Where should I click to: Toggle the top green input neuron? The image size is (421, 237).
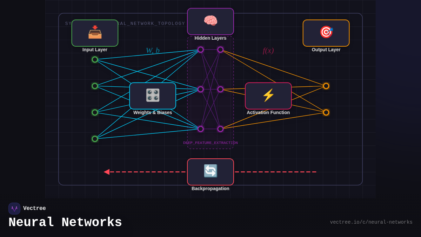[94, 60]
